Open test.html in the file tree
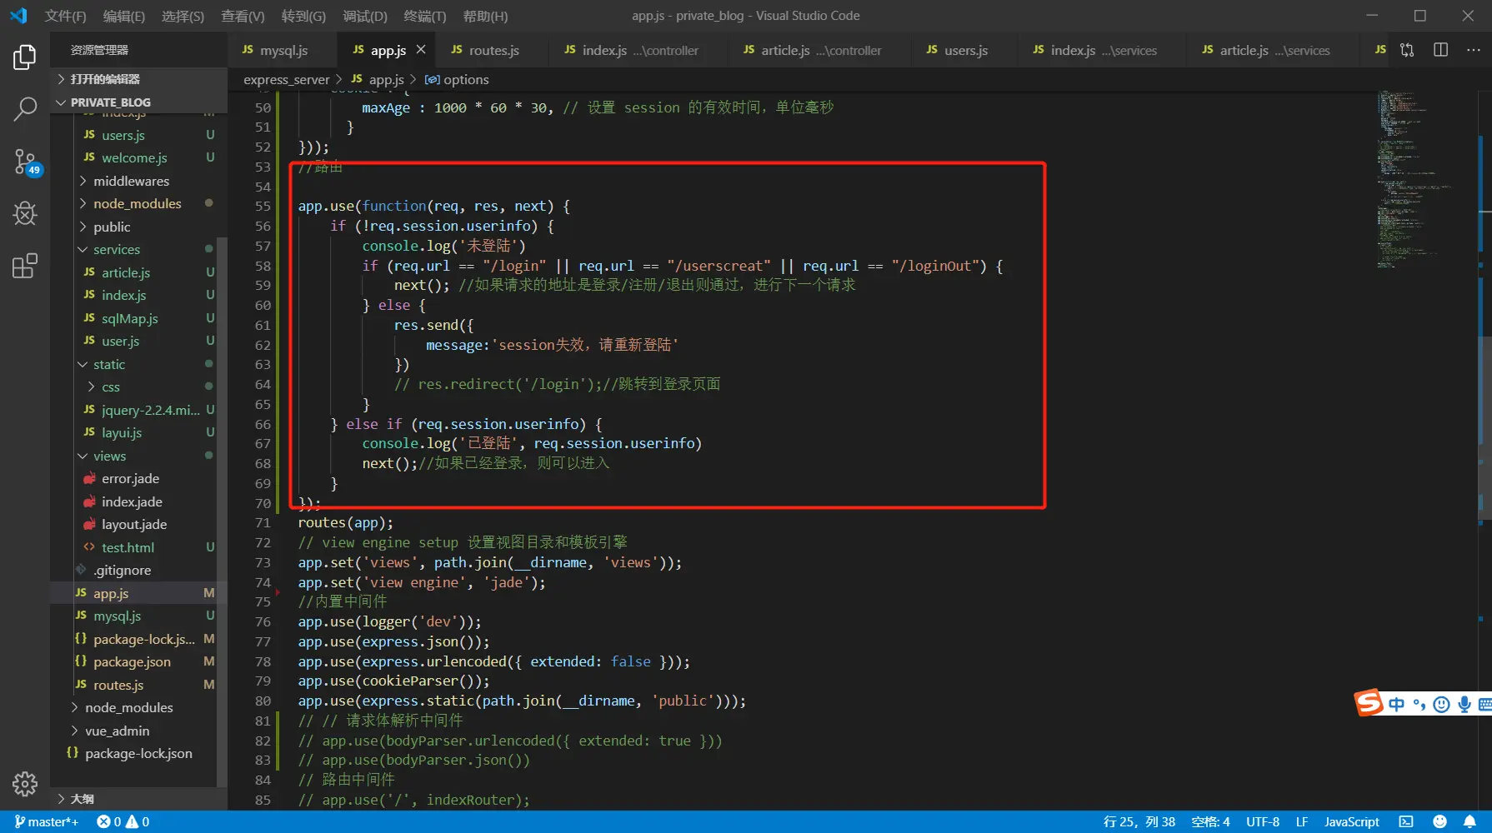 128,547
